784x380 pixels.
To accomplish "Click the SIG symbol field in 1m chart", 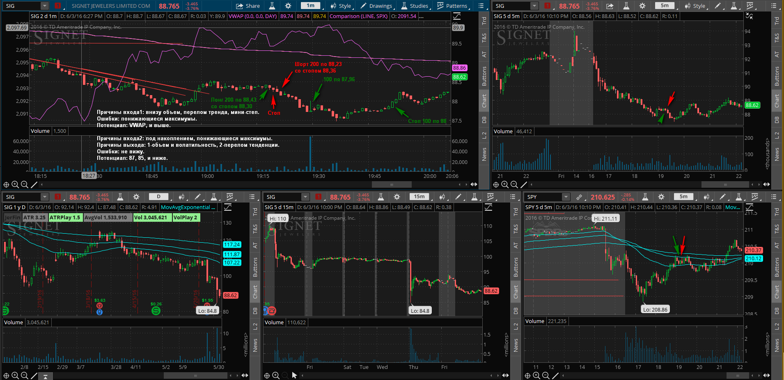I will (x=23, y=6).
